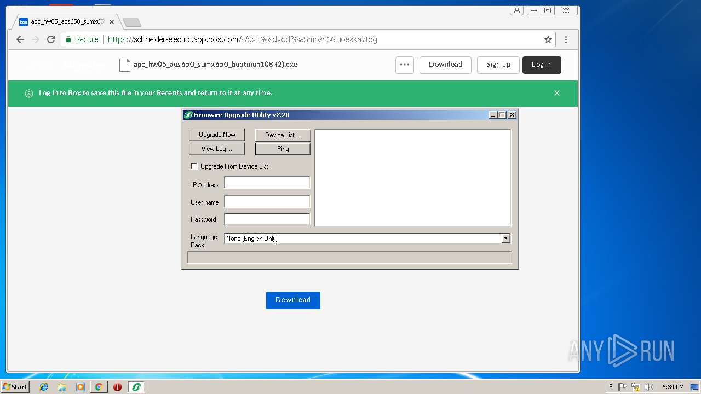The image size is (701, 394).
Task: Click the Action Center flag icon
Action: pos(623,387)
